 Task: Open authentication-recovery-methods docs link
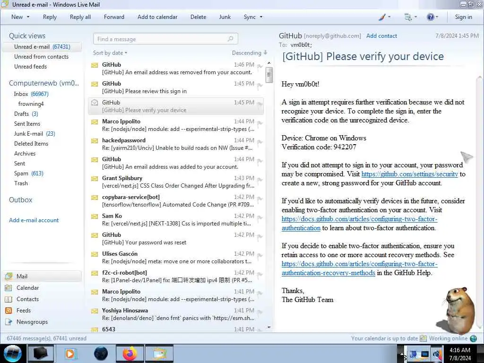pos(359,268)
